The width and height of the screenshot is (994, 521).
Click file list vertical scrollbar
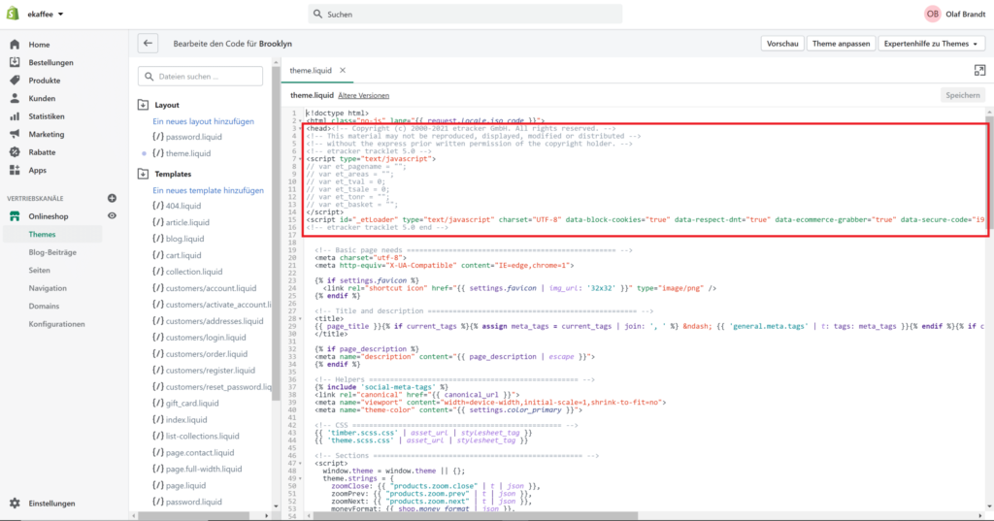point(276,235)
